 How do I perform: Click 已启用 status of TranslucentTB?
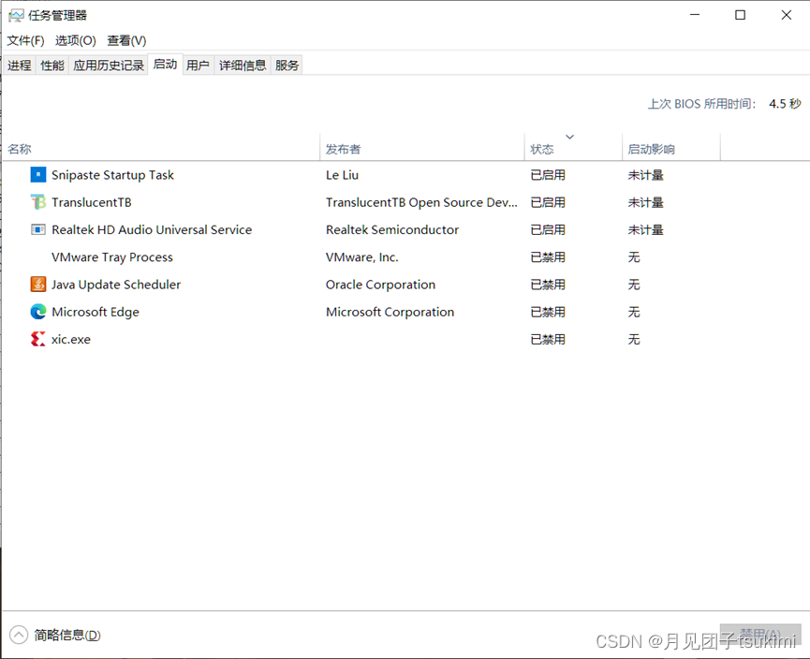point(548,202)
